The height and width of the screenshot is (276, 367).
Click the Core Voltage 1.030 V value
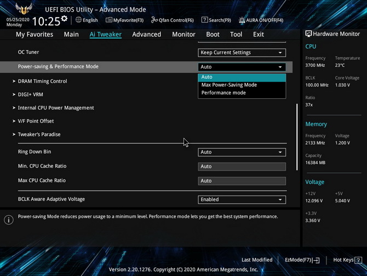coord(342,85)
